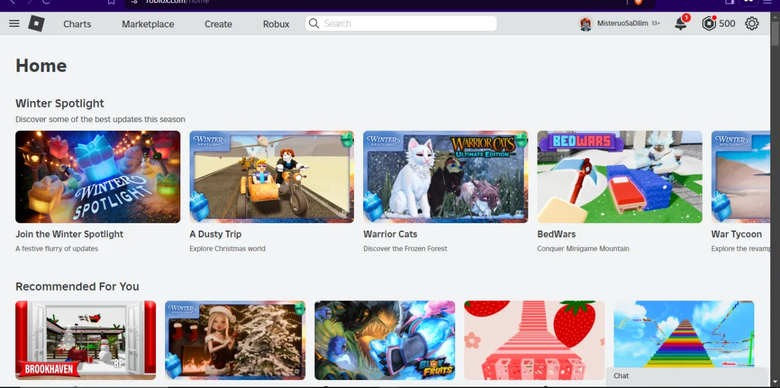Click 'A festive flurry of updates' caption

57,249
